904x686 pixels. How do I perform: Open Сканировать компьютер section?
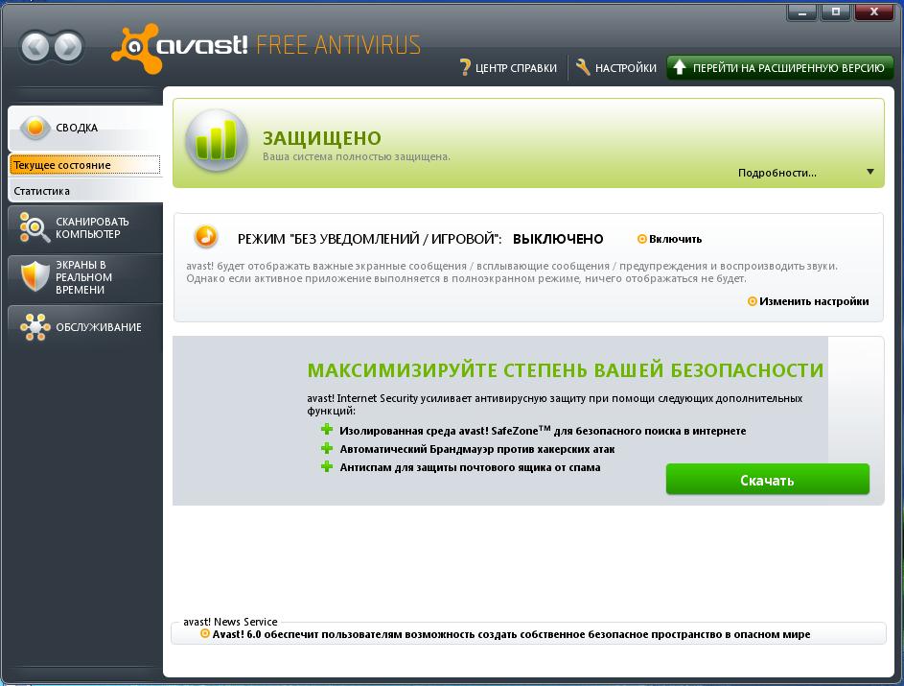point(85,227)
